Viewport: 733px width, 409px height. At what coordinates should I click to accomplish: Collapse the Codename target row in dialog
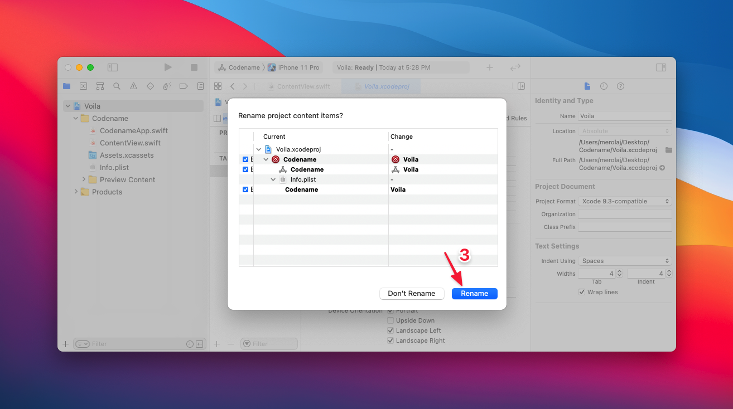tap(266, 159)
